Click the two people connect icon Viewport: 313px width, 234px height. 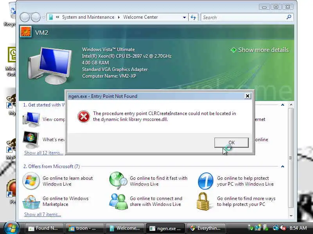(x=118, y=202)
